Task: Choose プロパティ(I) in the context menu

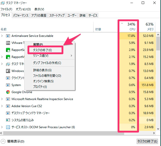Action: point(40,87)
